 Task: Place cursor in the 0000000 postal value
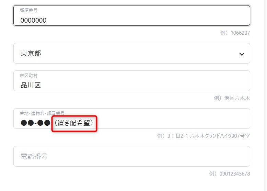pyautogui.click(x=33, y=21)
